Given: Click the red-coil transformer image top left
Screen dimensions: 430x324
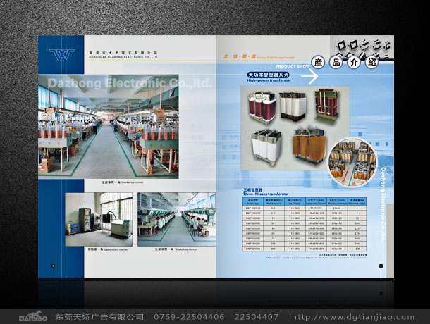Looking at the screenshot, I should pos(259,107).
